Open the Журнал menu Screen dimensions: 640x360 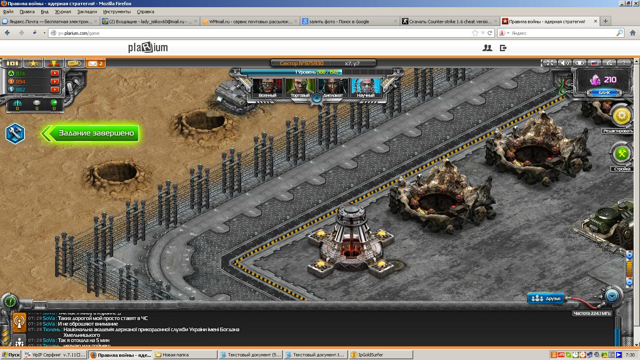pos(63,12)
